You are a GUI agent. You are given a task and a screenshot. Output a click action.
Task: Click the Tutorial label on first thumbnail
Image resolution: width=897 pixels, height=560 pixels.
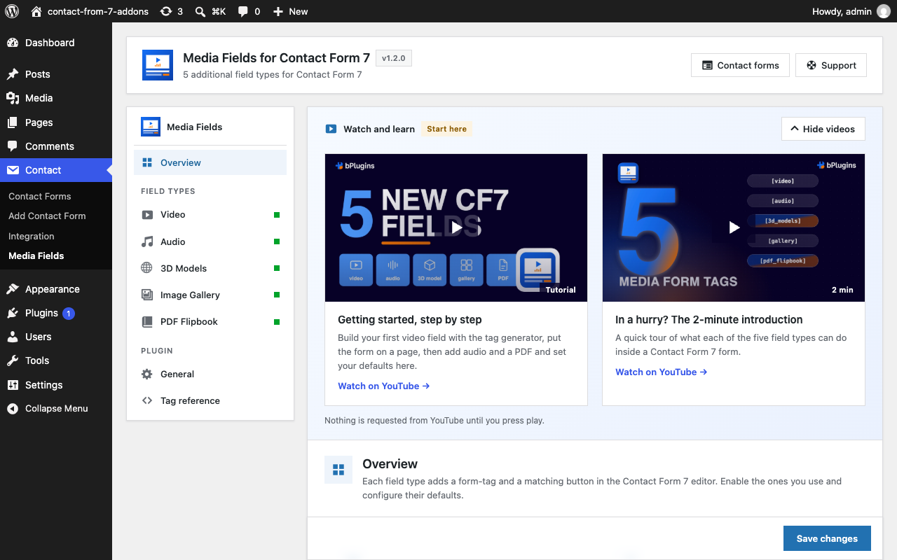click(561, 290)
